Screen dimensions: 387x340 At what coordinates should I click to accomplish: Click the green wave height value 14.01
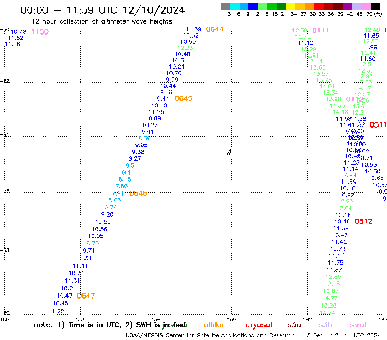(x=327, y=86)
